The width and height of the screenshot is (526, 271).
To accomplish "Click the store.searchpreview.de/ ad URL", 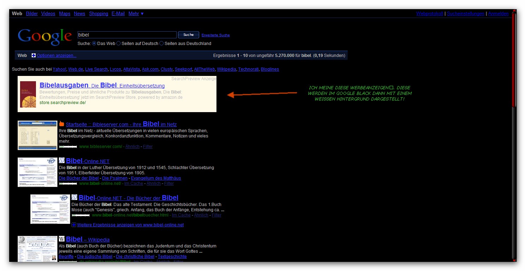I will (63, 103).
